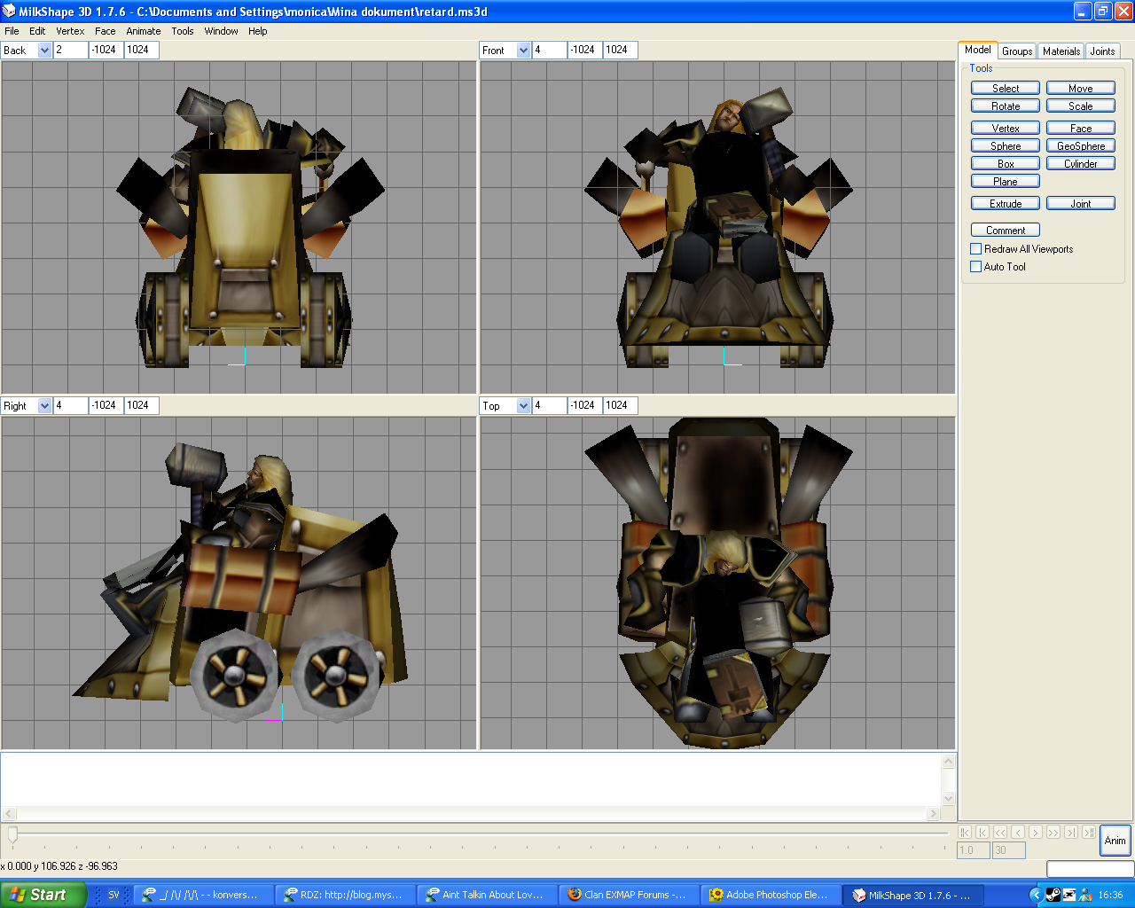Screen dimensions: 1135x908
Task: Switch to the Groups tab
Action: [1017, 51]
